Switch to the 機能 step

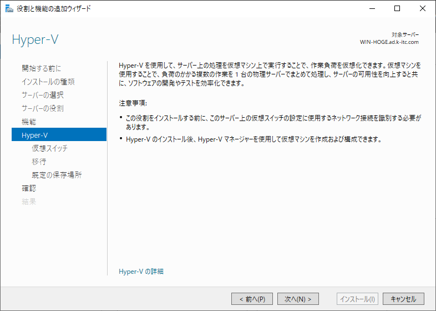(29, 122)
